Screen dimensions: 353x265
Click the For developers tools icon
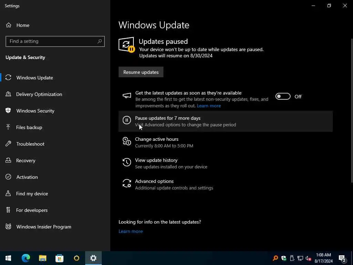[8, 210]
